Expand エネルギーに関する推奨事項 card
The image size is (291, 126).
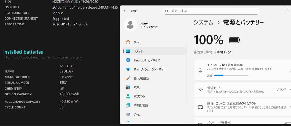tap(242, 70)
